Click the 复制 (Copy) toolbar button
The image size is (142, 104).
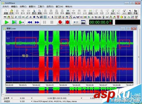point(40,12)
